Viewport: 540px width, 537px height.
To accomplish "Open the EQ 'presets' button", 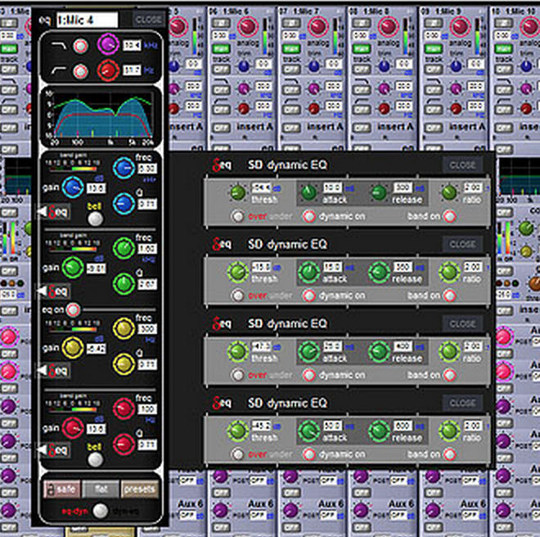I will point(139,489).
